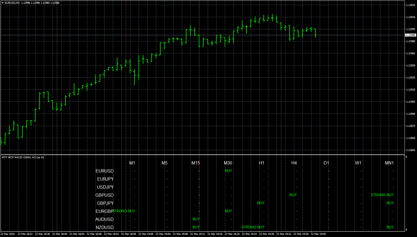Select the M30 column header
The image size is (417, 237).
(x=228, y=163)
